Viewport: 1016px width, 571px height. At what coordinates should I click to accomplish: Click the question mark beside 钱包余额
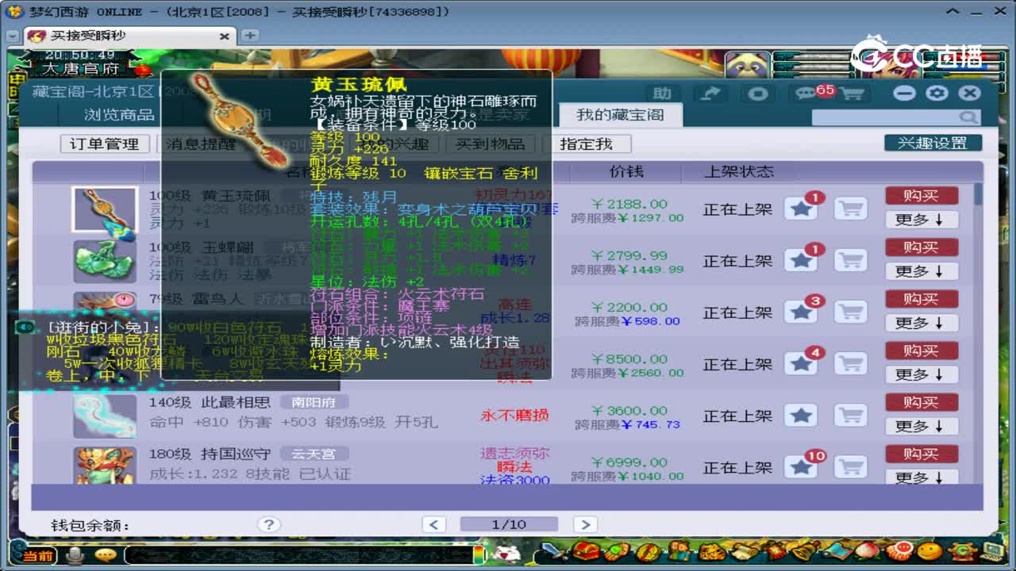(269, 524)
